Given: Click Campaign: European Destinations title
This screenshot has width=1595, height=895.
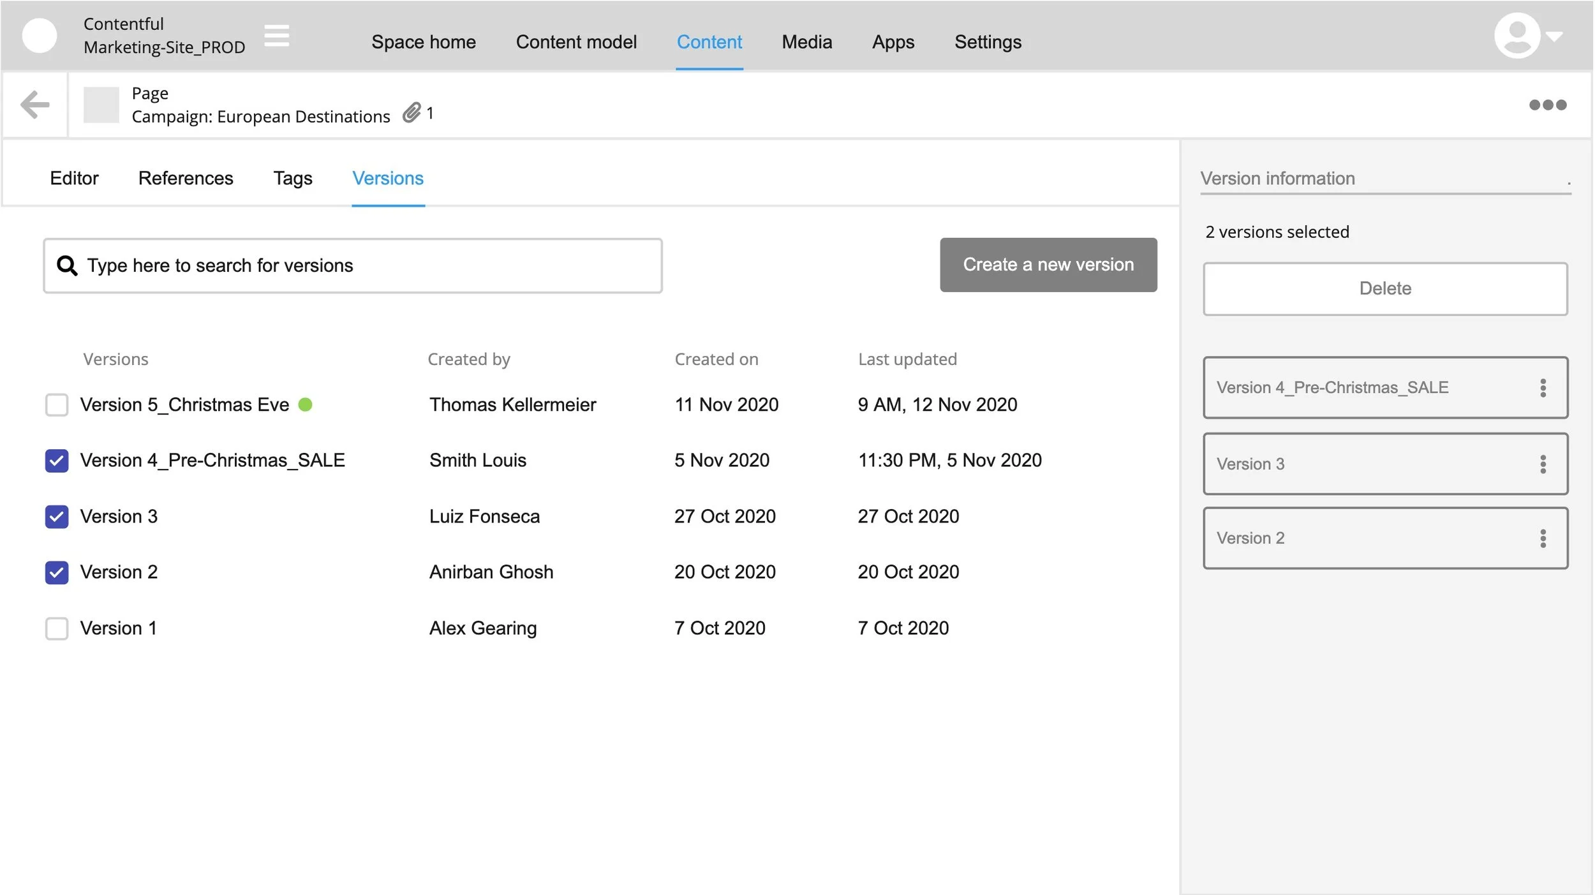Looking at the screenshot, I should point(261,117).
